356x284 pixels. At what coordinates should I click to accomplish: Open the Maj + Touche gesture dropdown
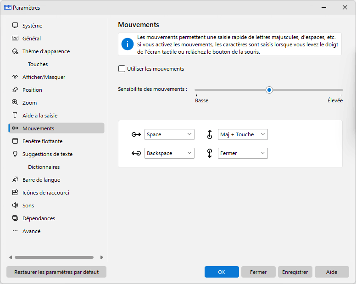(x=243, y=134)
